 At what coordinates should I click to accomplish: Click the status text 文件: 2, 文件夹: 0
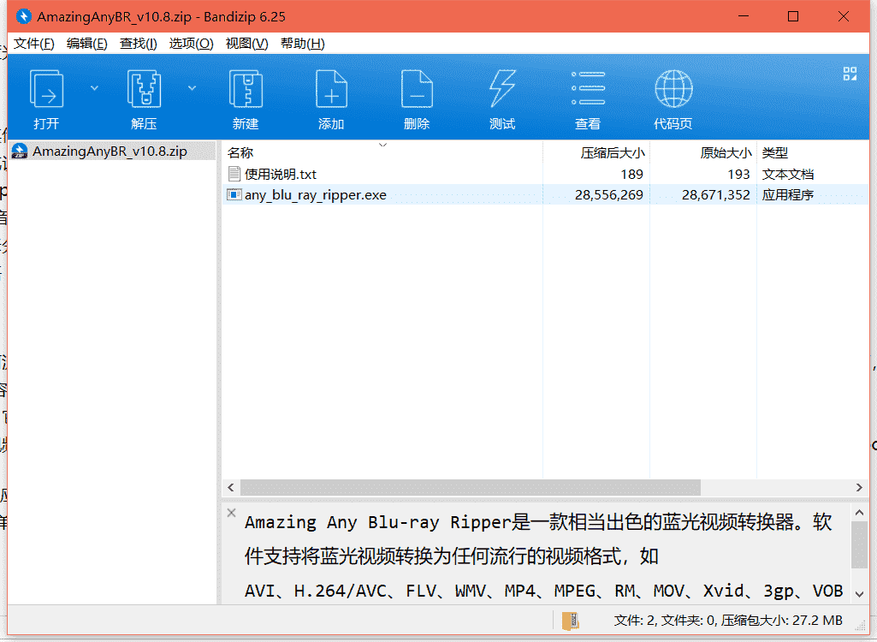(665, 620)
